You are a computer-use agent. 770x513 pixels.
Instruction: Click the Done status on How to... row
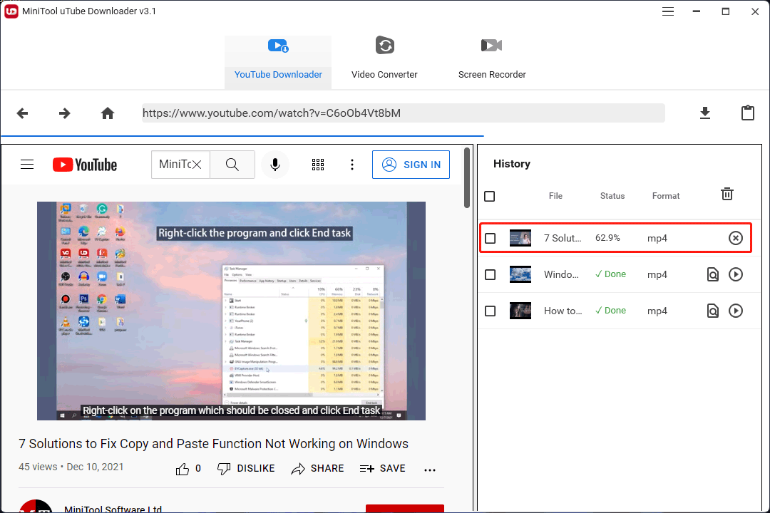(x=610, y=311)
